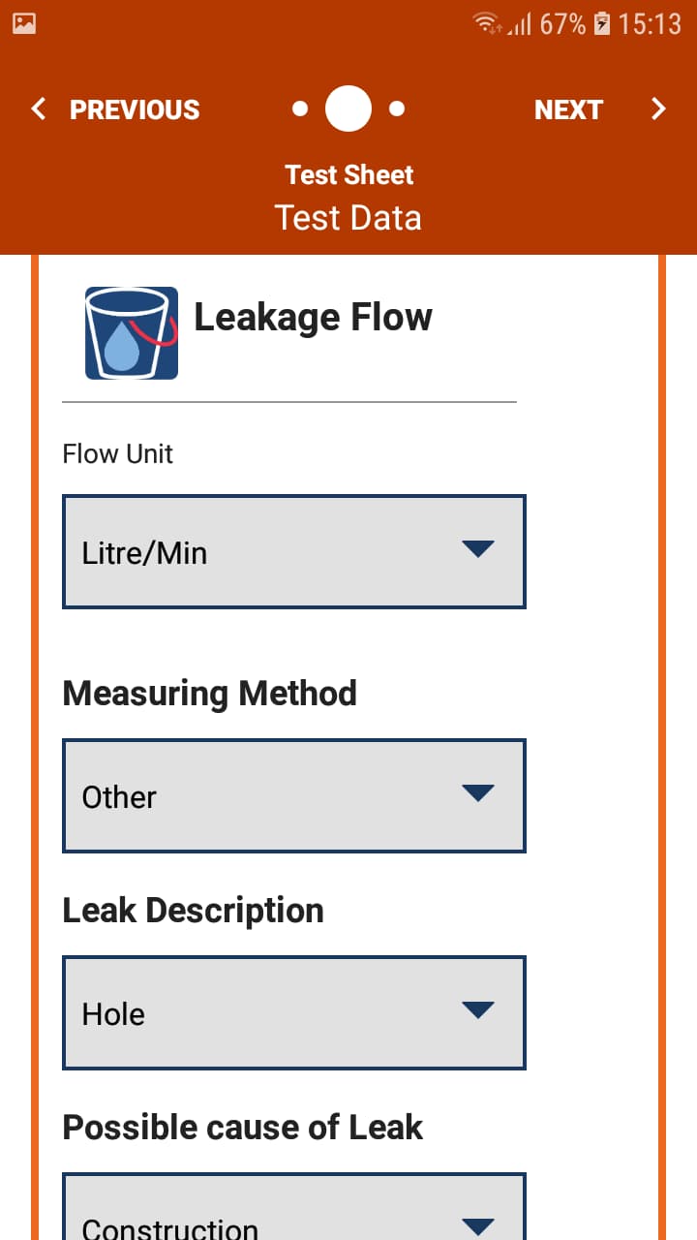Open the Leak Description dropdown showing Hole

click(x=294, y=1013)
